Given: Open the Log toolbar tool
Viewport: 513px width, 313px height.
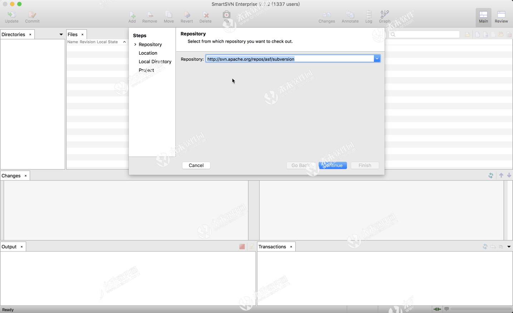Looking at the screenshot, I should (369, 17).
